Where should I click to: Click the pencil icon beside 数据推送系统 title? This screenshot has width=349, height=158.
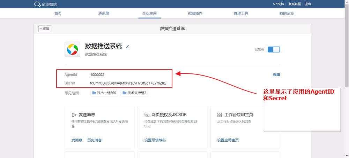pyautogui.click(x=127, y=46)
